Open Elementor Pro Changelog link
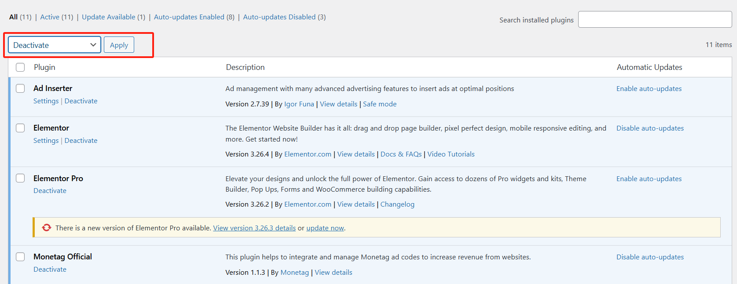Image resolution: width=737 pixels, height=284 pixels. point(397,204)
